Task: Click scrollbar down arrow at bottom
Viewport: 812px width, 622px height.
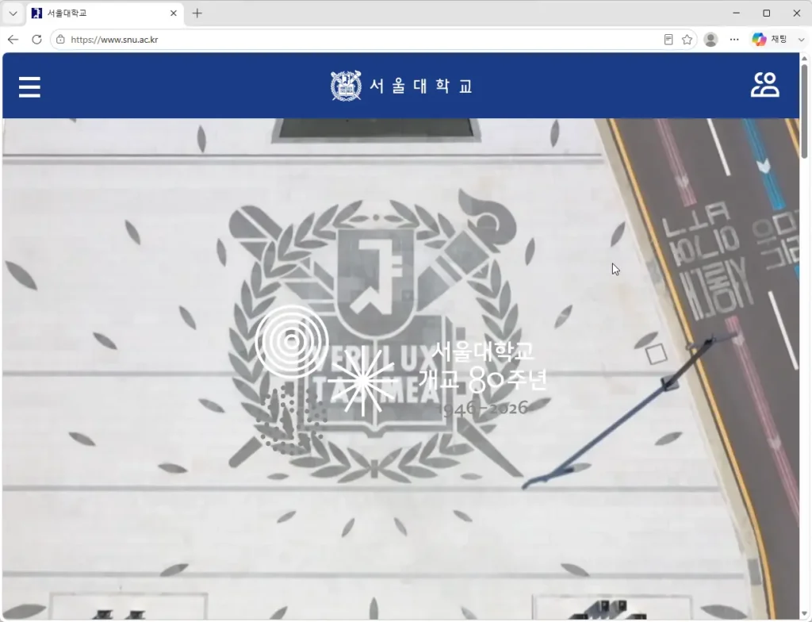Action: tap(804, 615)
